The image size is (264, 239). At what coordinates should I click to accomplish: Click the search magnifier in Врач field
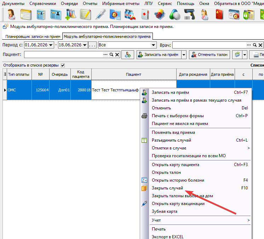pyautogui.click(x=255, y=45)
